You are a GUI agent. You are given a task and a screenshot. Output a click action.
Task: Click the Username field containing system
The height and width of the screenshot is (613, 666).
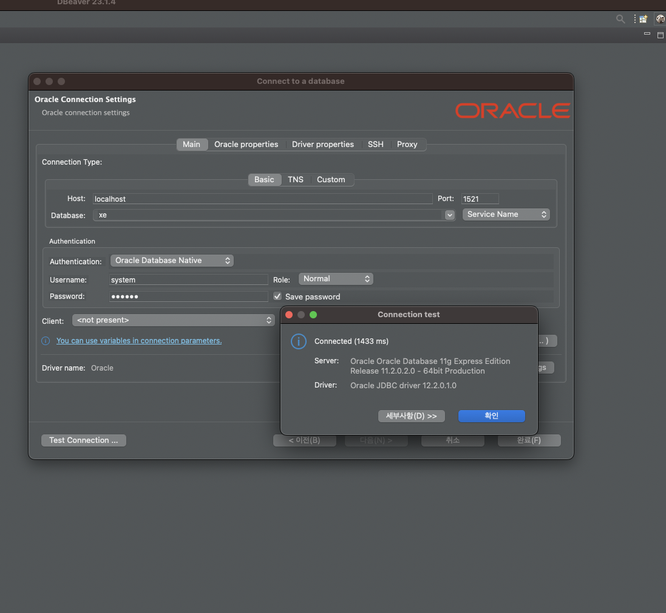click(188, 279)
